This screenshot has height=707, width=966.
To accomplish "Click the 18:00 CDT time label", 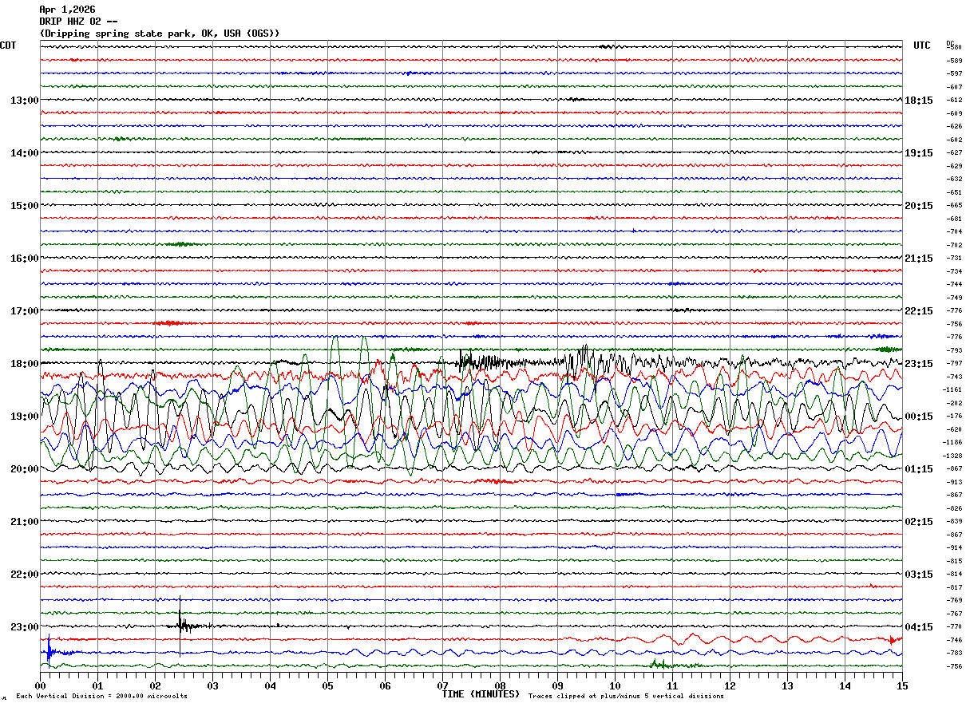I will (25, 364).
